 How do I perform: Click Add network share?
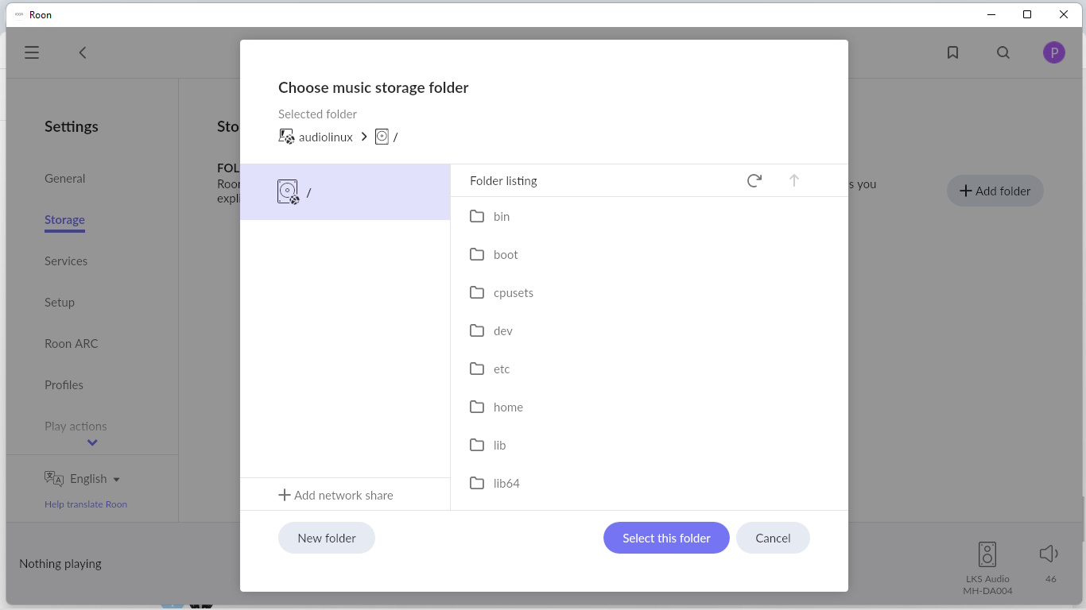point(335,495)
